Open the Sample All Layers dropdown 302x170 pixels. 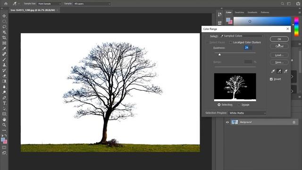pyautogui.click(x=92, y=4)
